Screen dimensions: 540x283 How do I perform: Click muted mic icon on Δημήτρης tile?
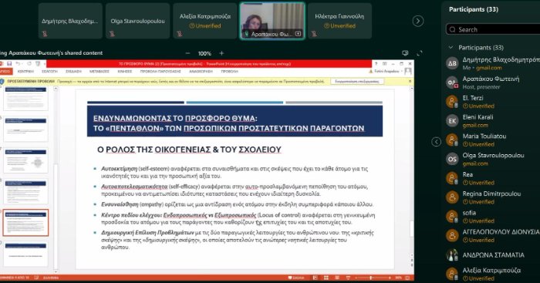tap(45, 34)
